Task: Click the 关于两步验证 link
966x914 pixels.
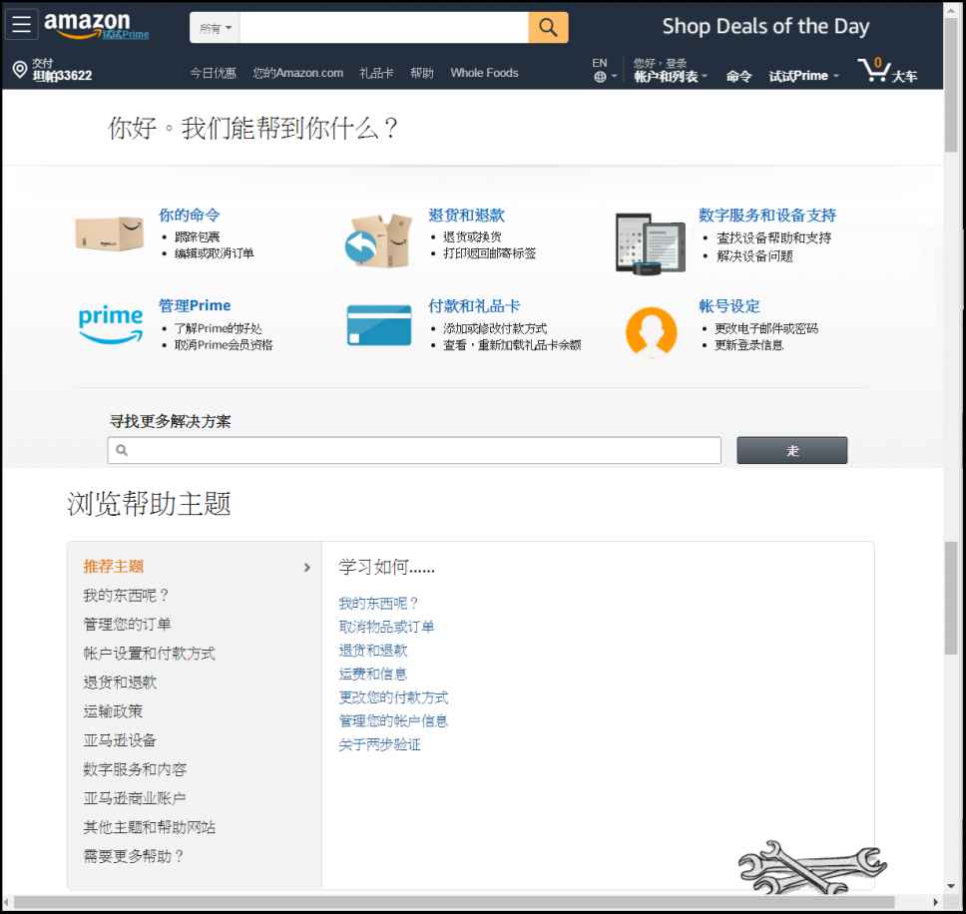Action: coord(379,744)
